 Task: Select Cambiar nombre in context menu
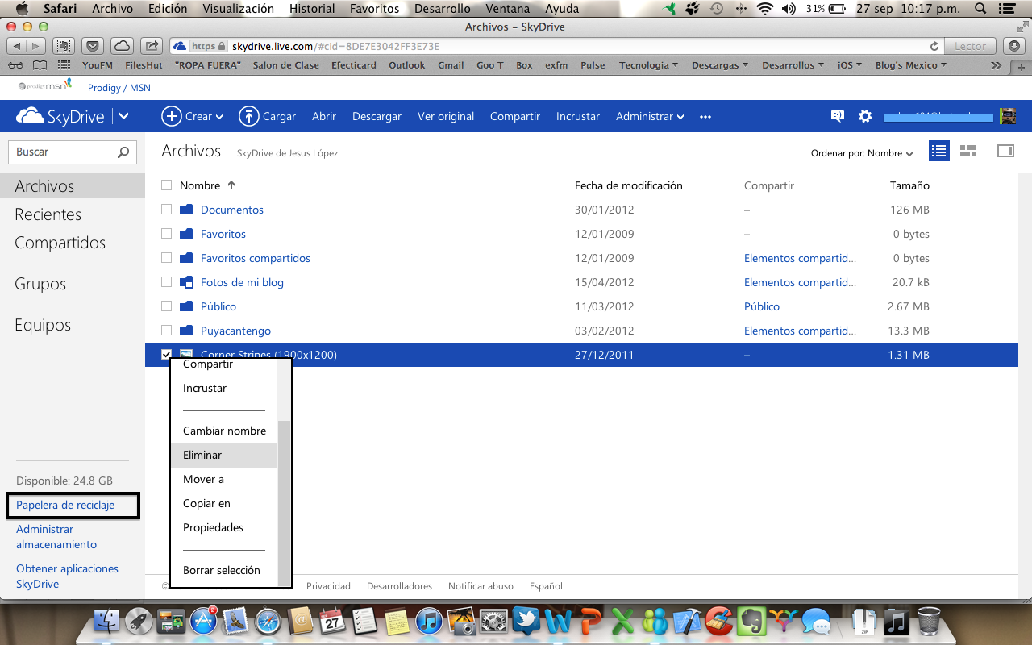point(224,431)
